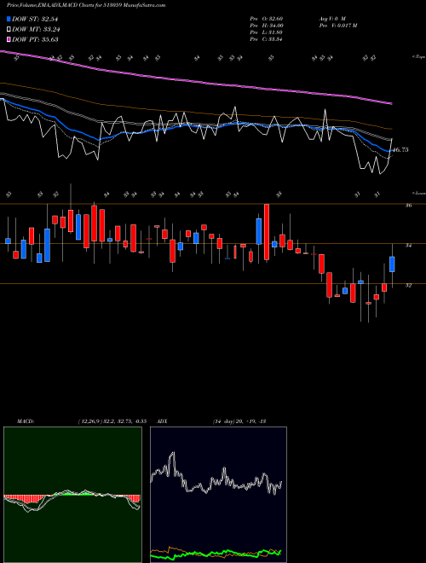Click the 'Pre V: 0.017 M' value

coord(337,26)
